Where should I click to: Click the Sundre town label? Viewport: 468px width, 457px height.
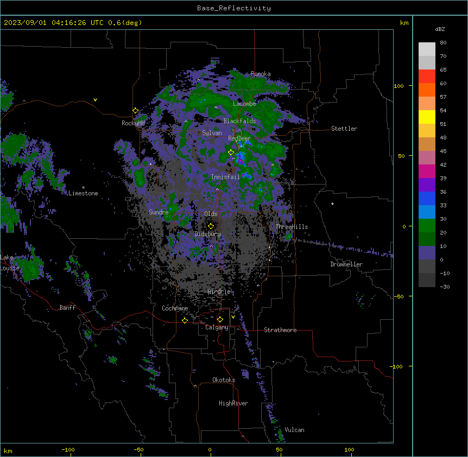(159, 212)
